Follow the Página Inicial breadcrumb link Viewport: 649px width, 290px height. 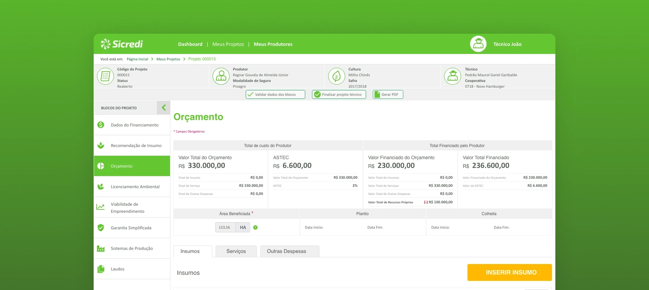point(137,59)
